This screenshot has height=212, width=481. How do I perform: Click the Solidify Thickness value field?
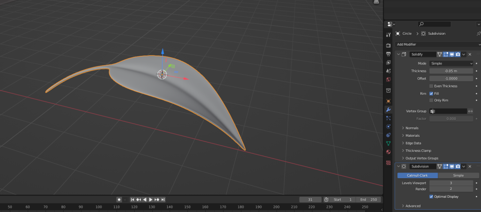click(x=451, y=71)
